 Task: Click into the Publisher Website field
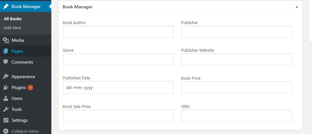[237, 59]
